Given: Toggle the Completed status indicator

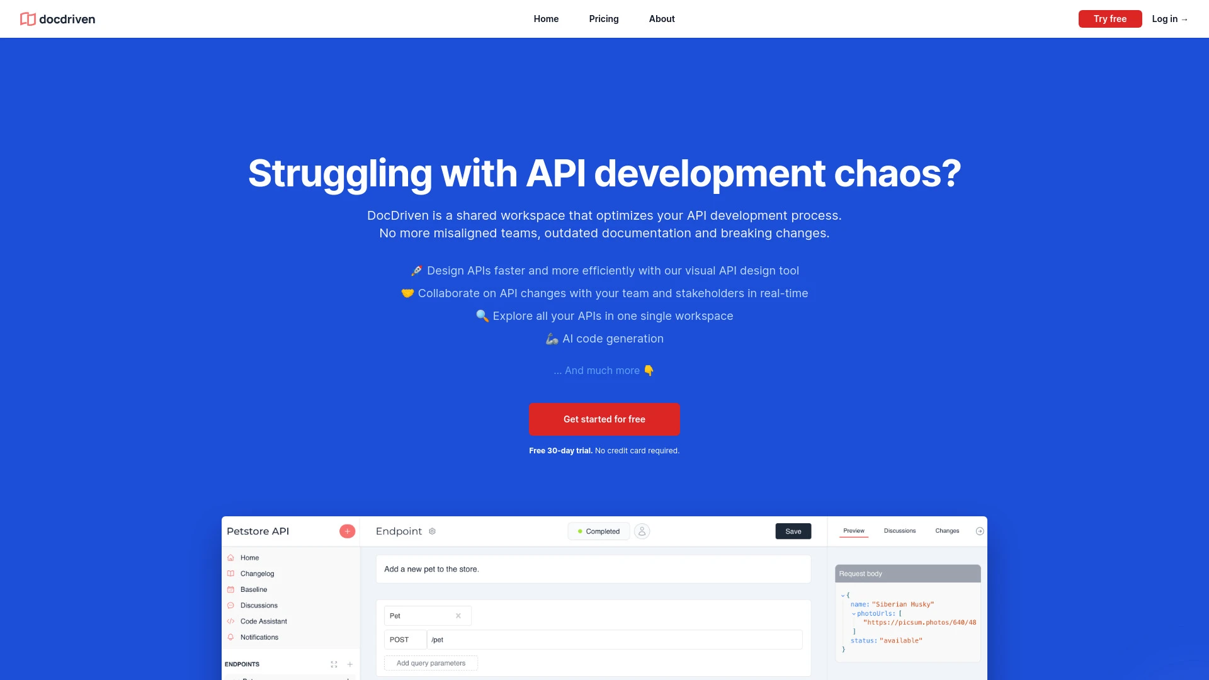Looking at the screenshot, I should (597, 531).
